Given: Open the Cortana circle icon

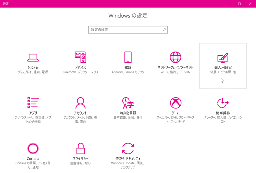Looking at the screenshot, I should point(33,148).
